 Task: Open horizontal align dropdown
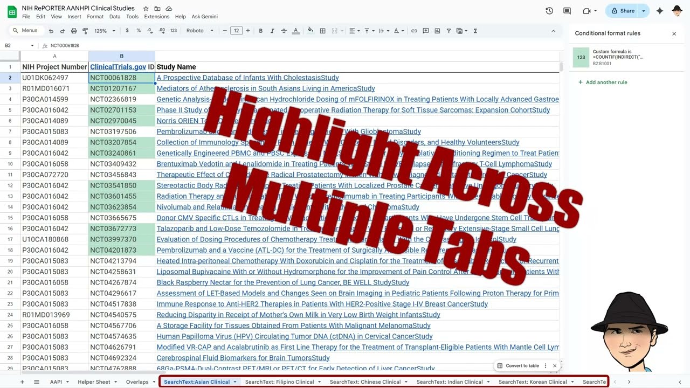[353, 31]
